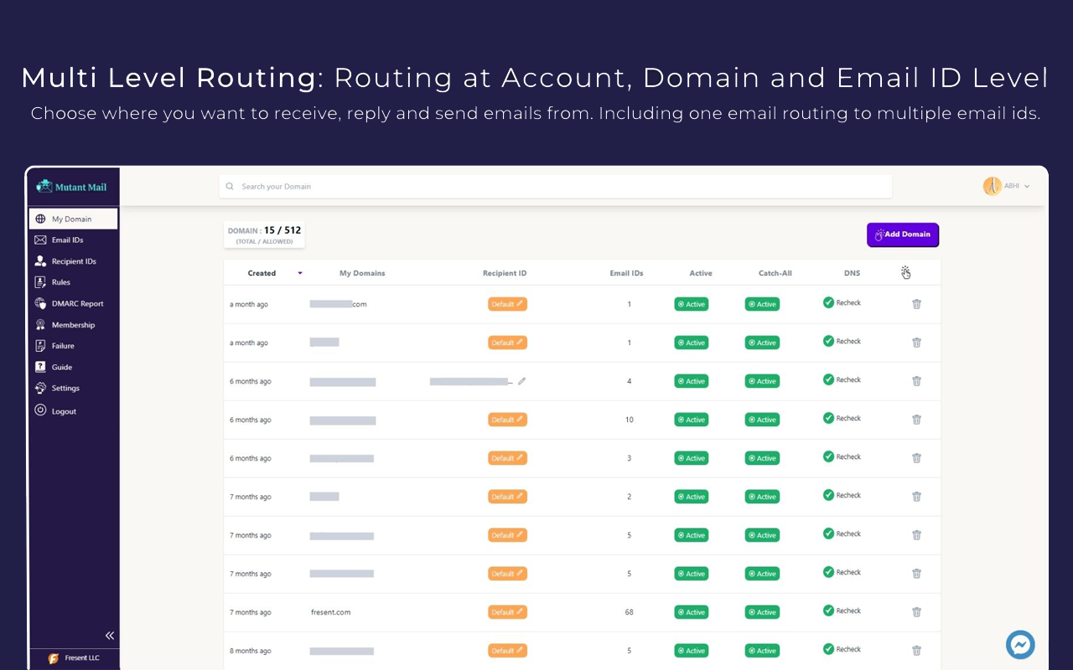This screenshot has width=1073, height=670.
Task: Click the column settings icon in header
Action: (905, 273)
